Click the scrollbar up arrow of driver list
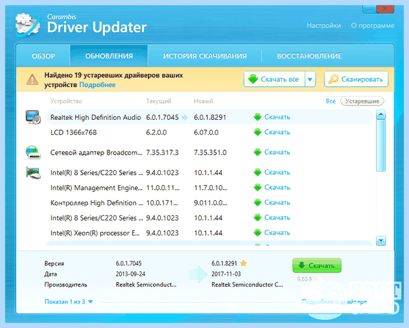The image size is (409, 328). [381, 114]
